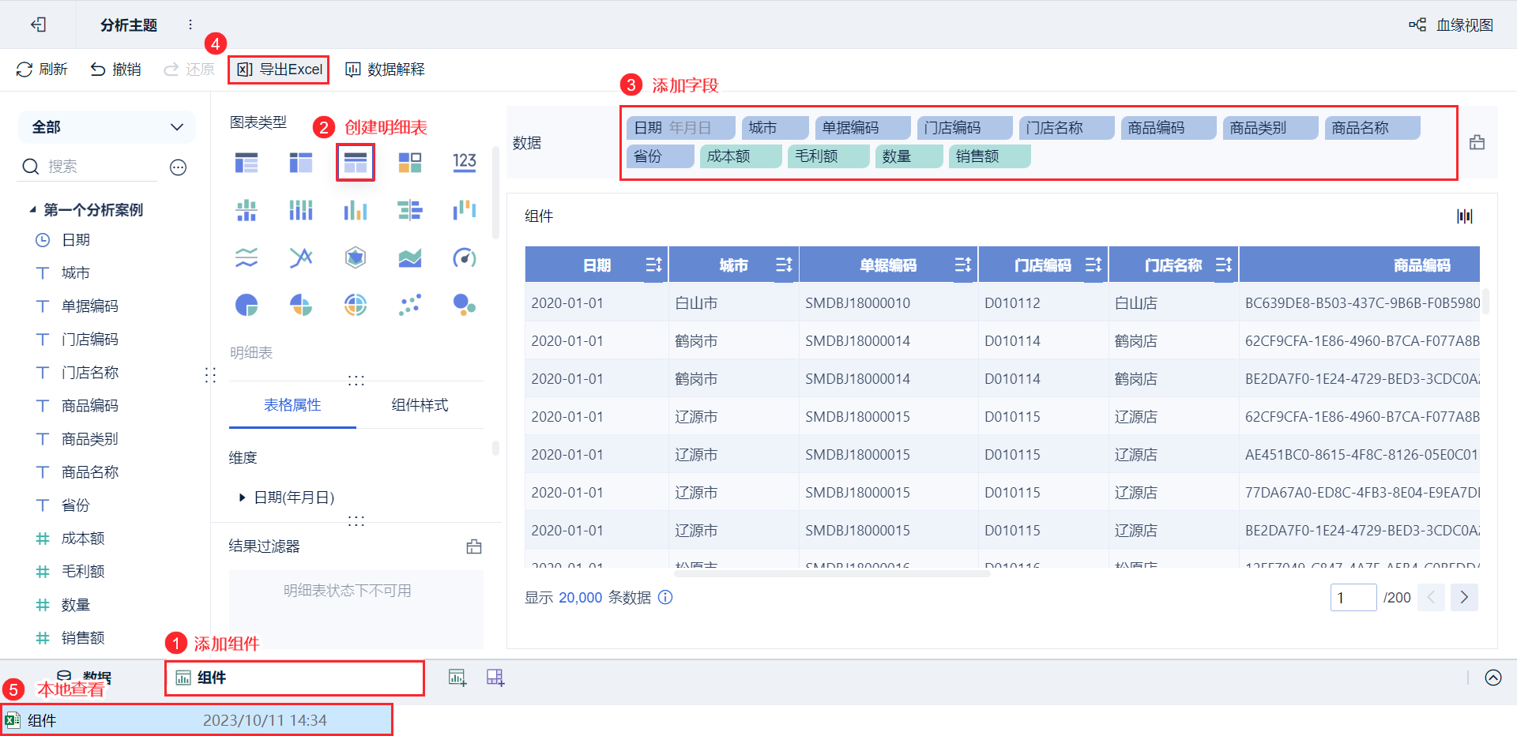Click the 搜索 field search box
This screenshot has height=736, width=1517.
pyautogui.click(x=88, y=167)
